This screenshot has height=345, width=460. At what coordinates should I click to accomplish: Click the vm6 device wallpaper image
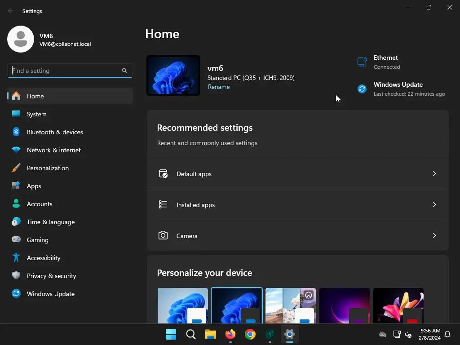pyautogui.click(x=173, y=75)
